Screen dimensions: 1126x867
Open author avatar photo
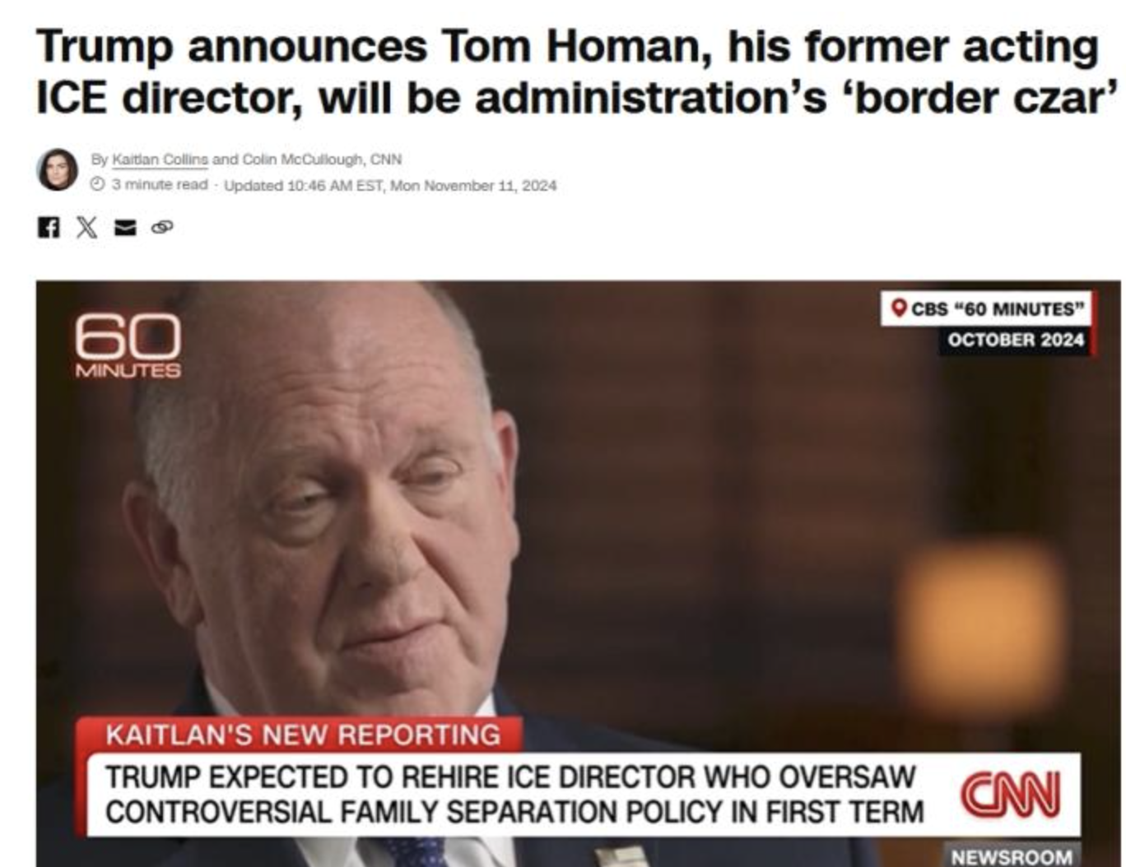coord(58,170)
